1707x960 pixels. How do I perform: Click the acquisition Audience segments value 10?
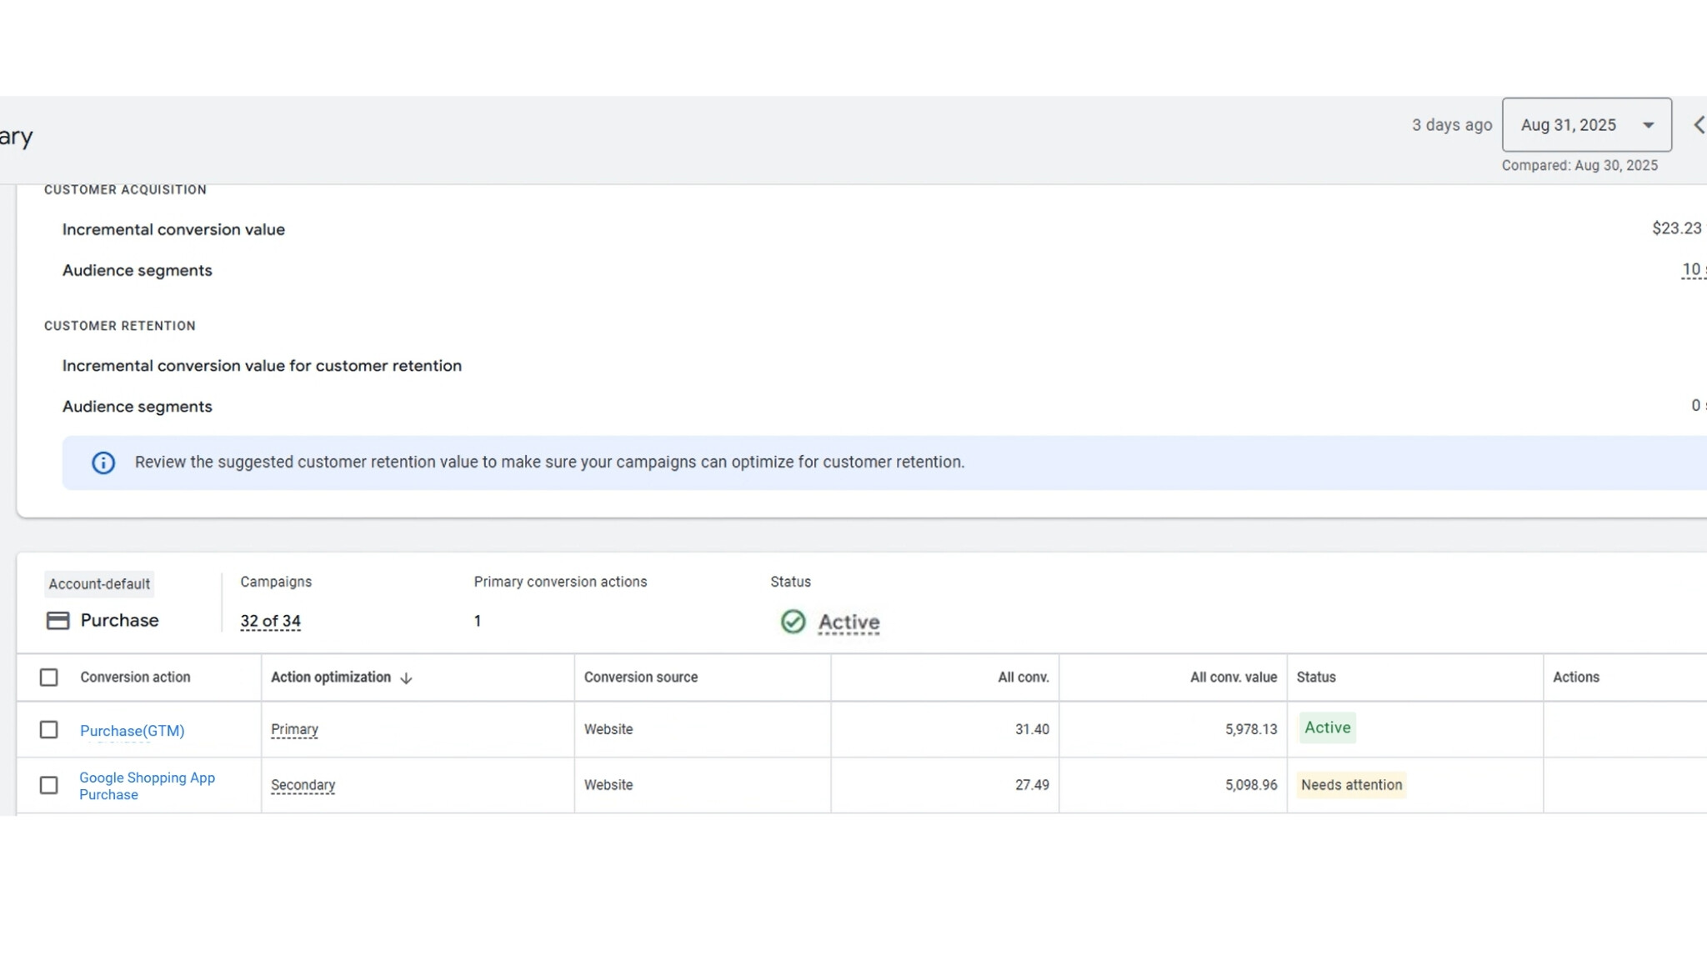[x=1690, y=270]
